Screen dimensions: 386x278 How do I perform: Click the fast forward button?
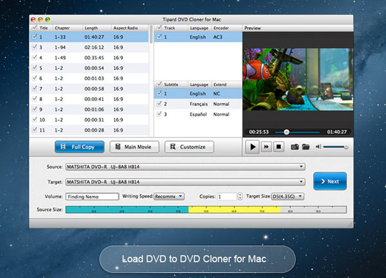point(266,147)
